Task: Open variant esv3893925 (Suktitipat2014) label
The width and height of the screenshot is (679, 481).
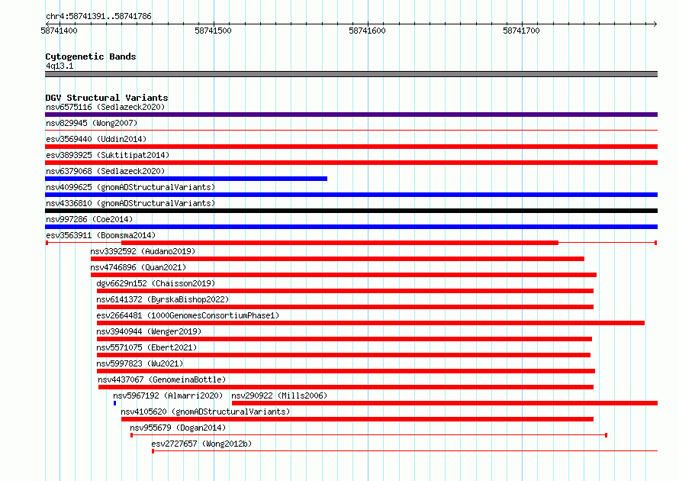Action: (x=108, y=155)
